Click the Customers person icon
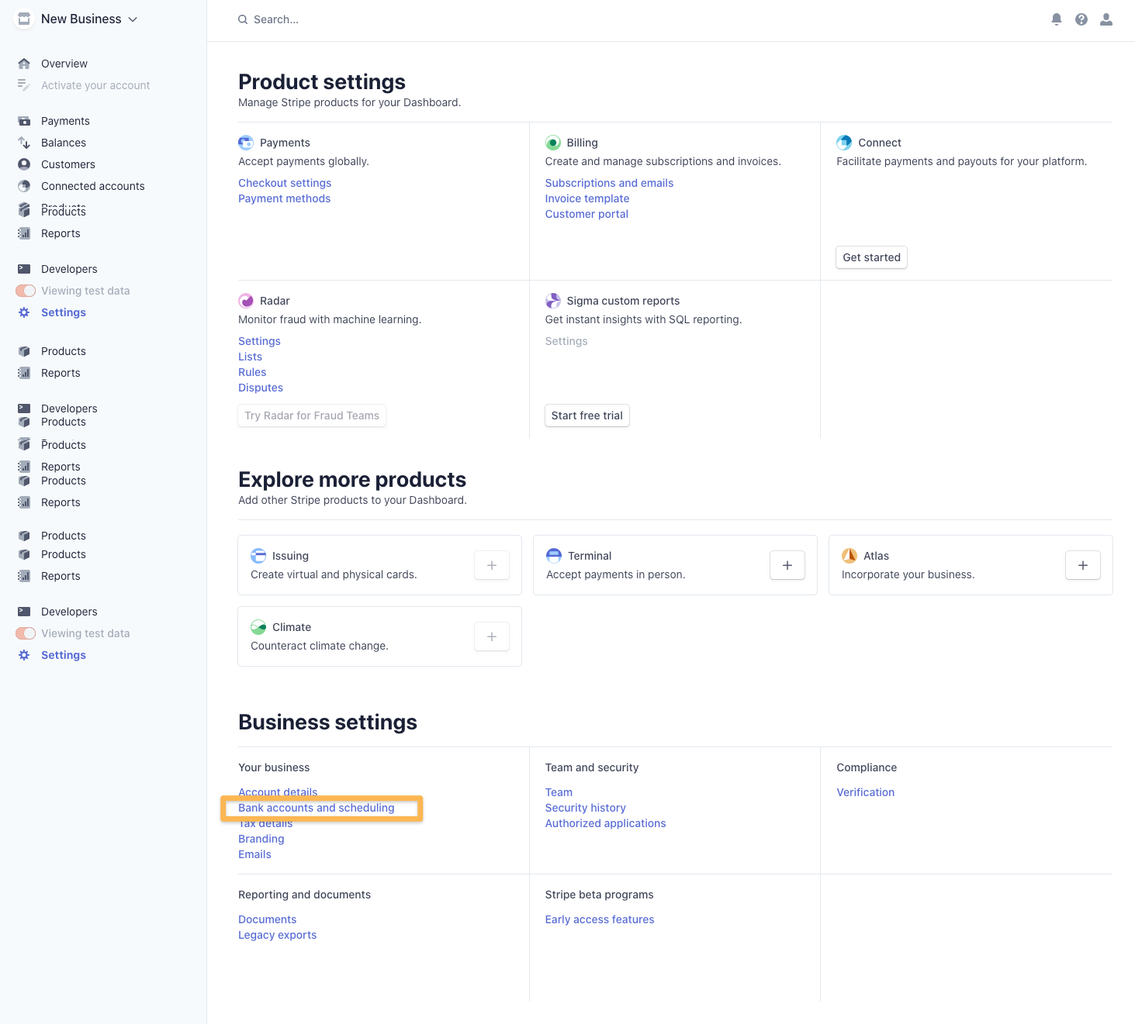This screenshot has height=1024, width=1135. (x=24, y=164)
